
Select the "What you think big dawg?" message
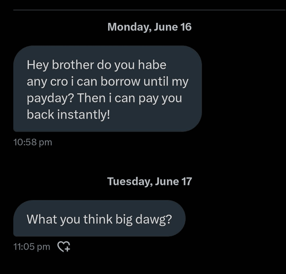coord(99,219)
